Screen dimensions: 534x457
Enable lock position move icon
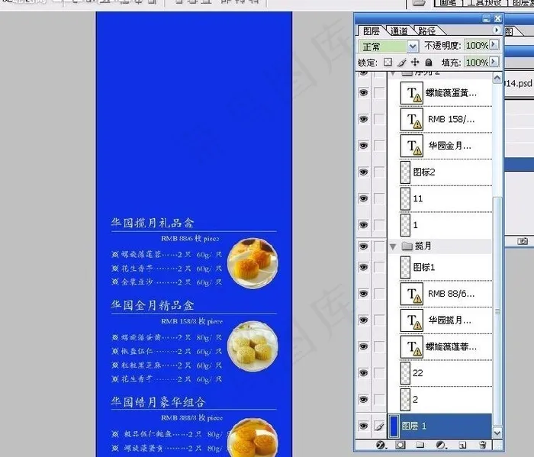(x=415, y=63)
